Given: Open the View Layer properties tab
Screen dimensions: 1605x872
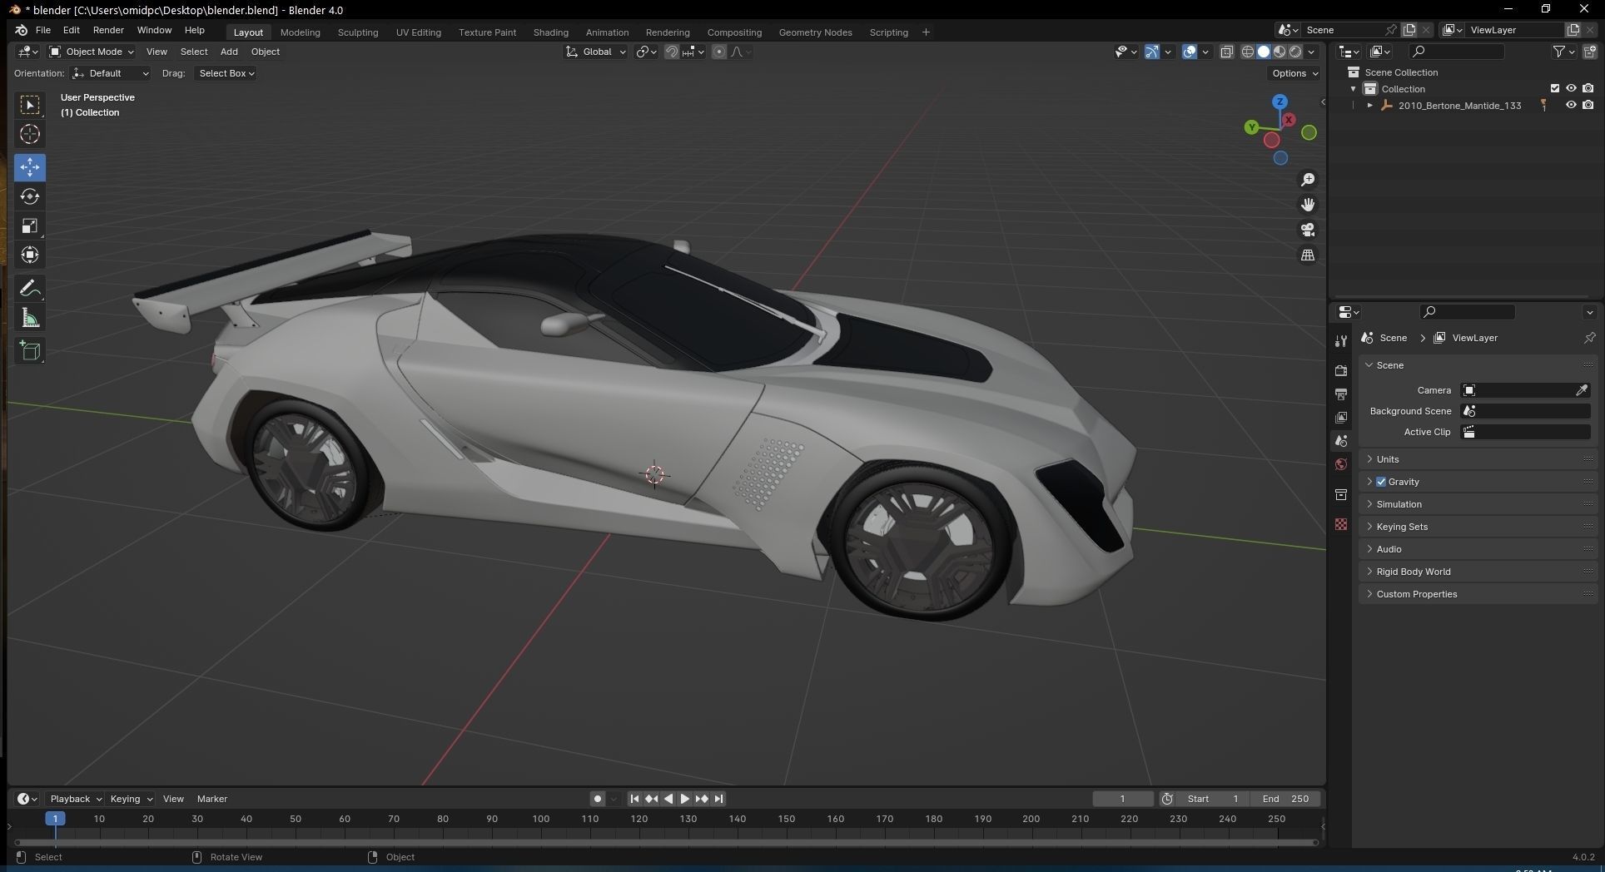Looking at the screenshot, I should point(1340,417).
